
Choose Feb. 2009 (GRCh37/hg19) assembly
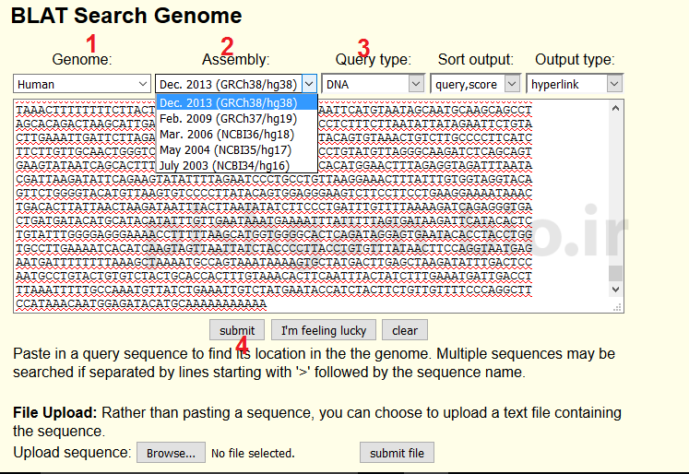tap(236, 118)
